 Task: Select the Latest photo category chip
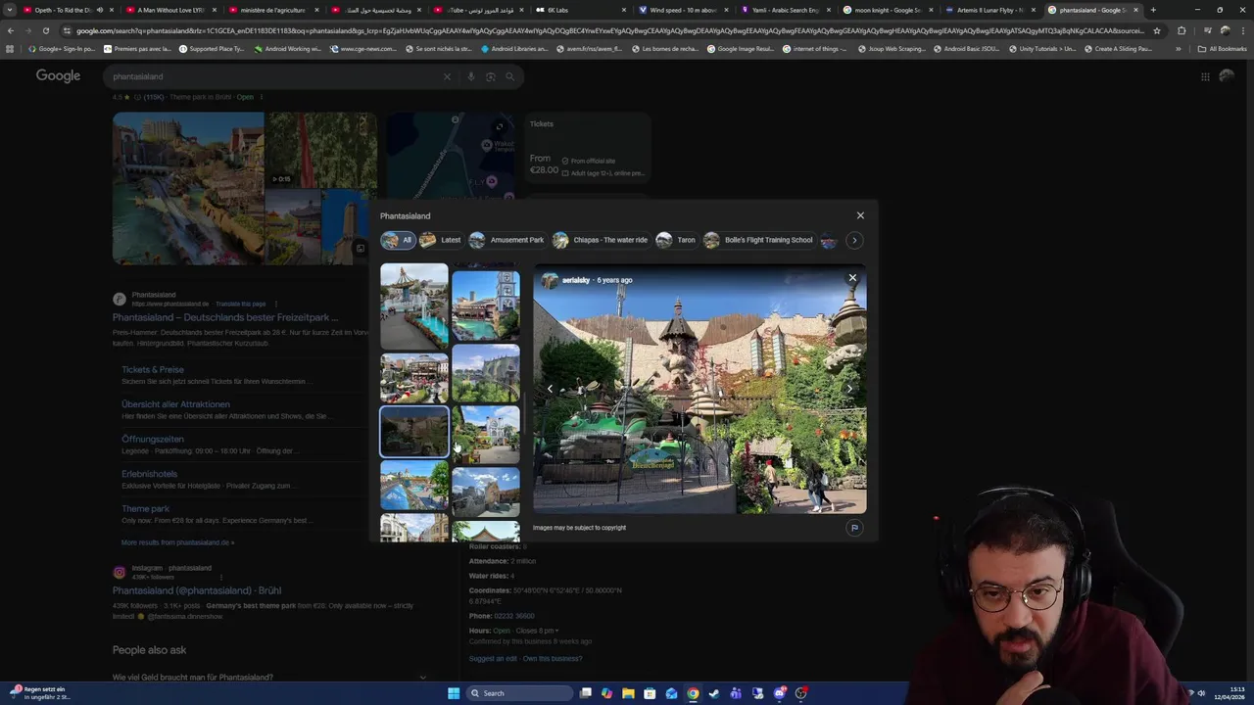pyautogui.click(x=440, y=240)
